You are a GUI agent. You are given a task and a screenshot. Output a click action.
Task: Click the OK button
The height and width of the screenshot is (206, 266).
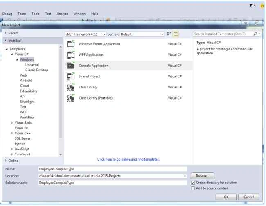[226, 197]
